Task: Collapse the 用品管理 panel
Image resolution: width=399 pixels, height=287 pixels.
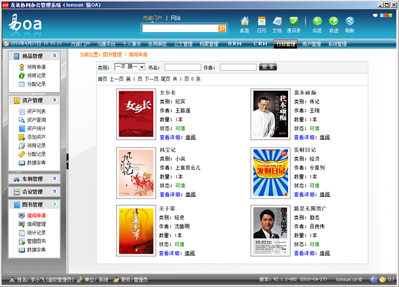Action: pos(55,56)
